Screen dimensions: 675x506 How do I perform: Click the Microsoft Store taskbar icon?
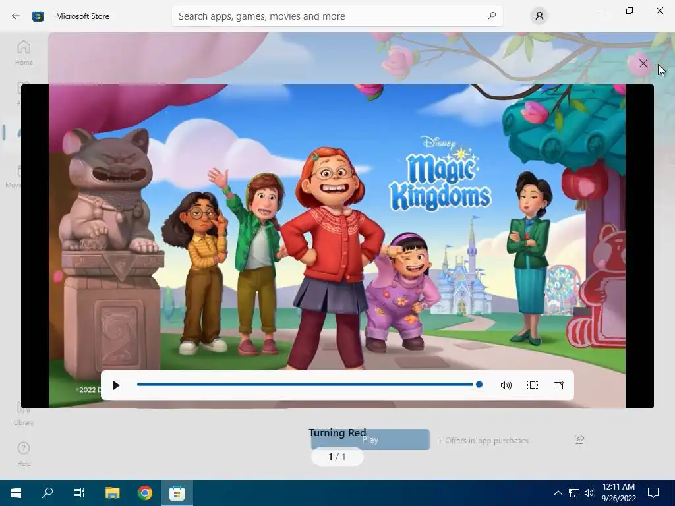pos(177,493)
